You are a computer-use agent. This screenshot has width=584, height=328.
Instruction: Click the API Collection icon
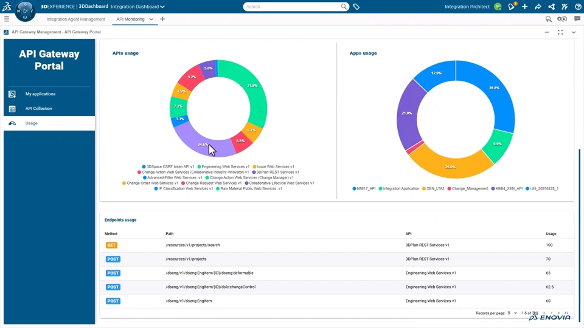click(12, 109)
